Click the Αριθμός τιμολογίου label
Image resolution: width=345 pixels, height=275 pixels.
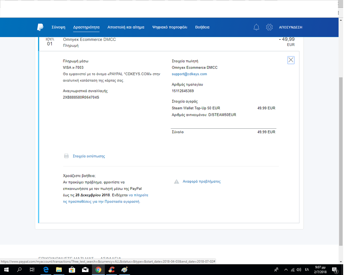tap(187, 84)
